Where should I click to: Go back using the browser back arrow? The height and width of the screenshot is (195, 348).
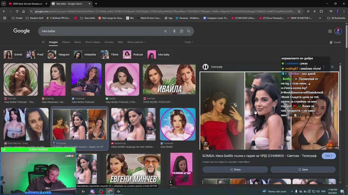(4, 11)
